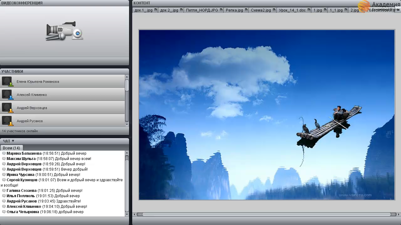Click the КОНТЕНТ panel title
Viewport: 401px width, 225px height.
(142, 3)
